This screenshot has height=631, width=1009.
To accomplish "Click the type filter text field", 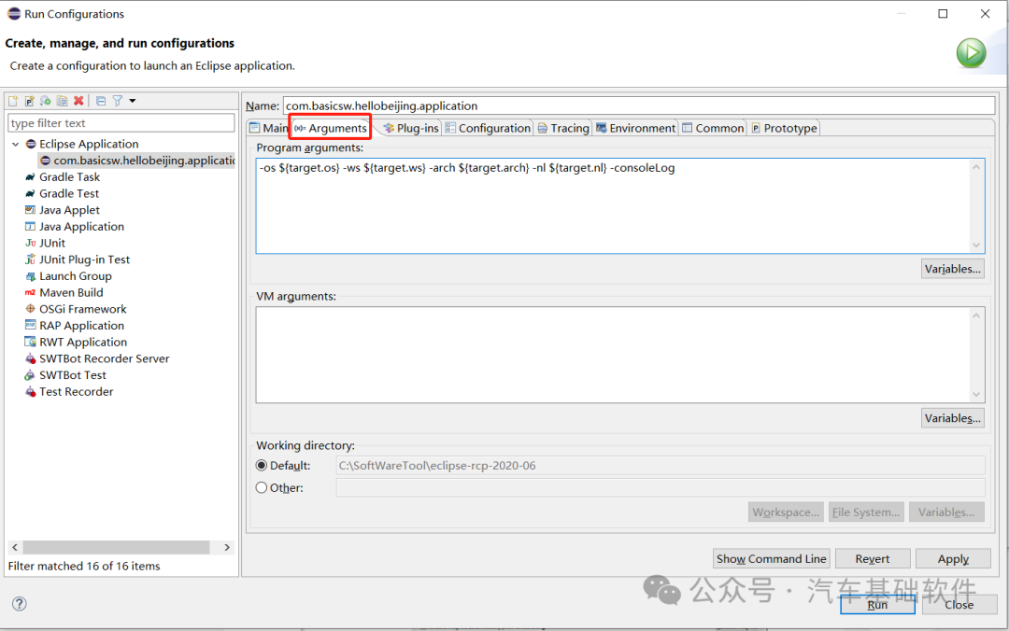I will (121, 123).
